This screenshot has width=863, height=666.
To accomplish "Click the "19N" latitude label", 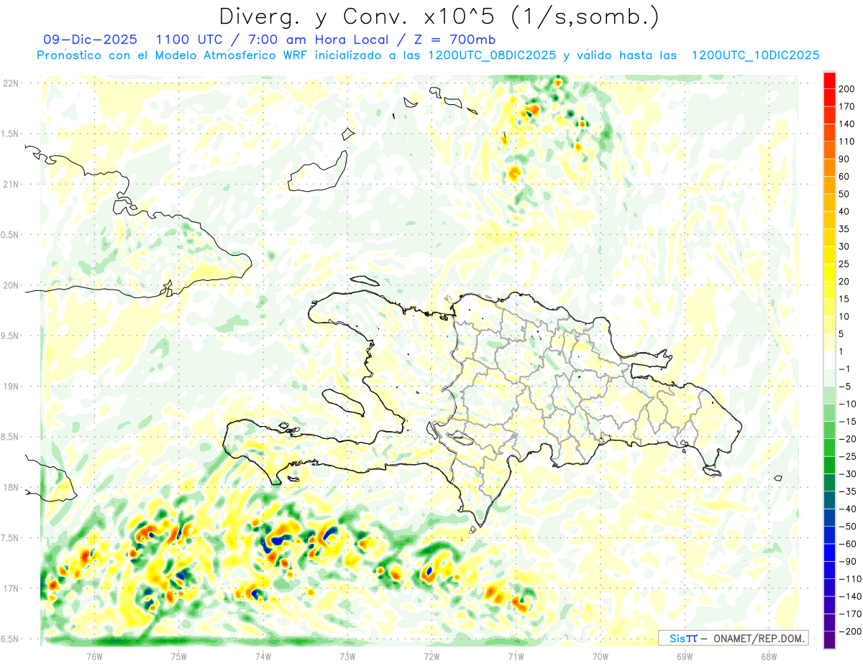I will [x=12, y=387].
